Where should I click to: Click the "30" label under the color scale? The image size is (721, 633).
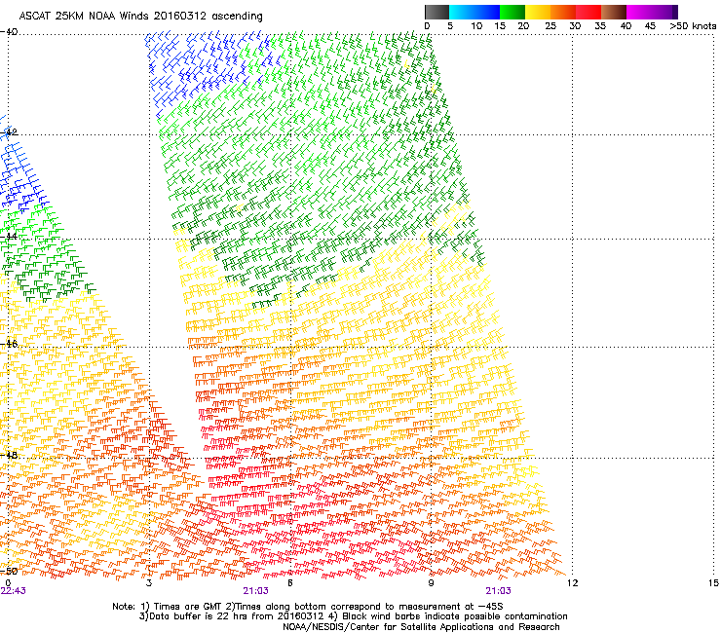click(x=575, y=26)
